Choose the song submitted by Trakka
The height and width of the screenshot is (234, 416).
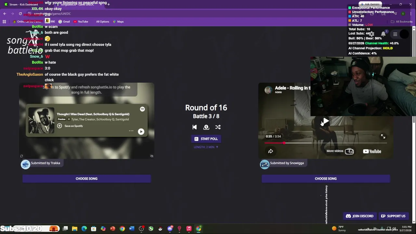tap(86, 178)
